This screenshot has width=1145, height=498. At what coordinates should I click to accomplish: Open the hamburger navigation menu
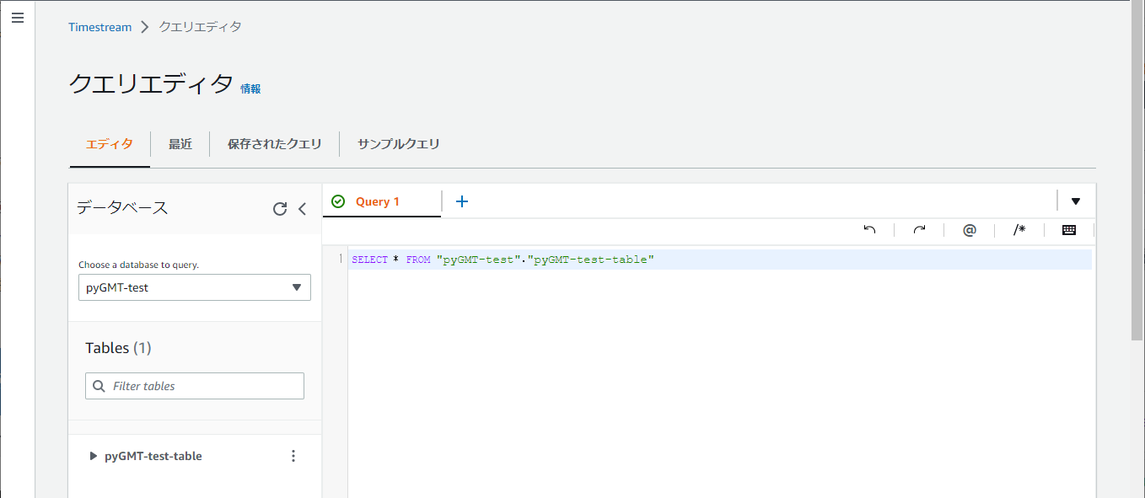click(x=18, y=18)
